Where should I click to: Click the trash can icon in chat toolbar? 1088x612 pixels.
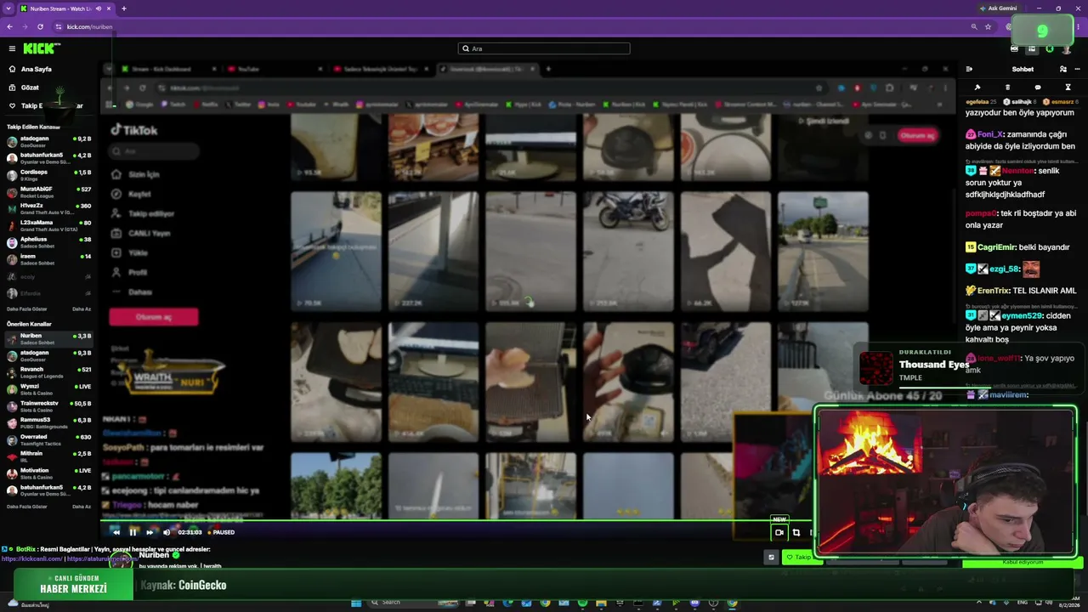coord(1007,88)
